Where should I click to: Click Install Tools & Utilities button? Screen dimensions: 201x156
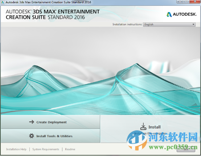tap(50, 136)
